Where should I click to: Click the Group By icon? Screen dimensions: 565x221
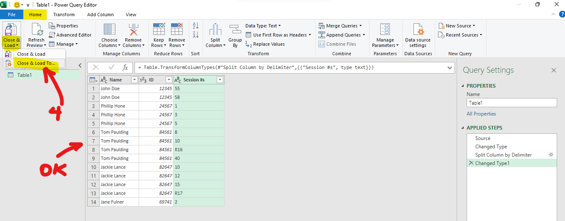235,30
